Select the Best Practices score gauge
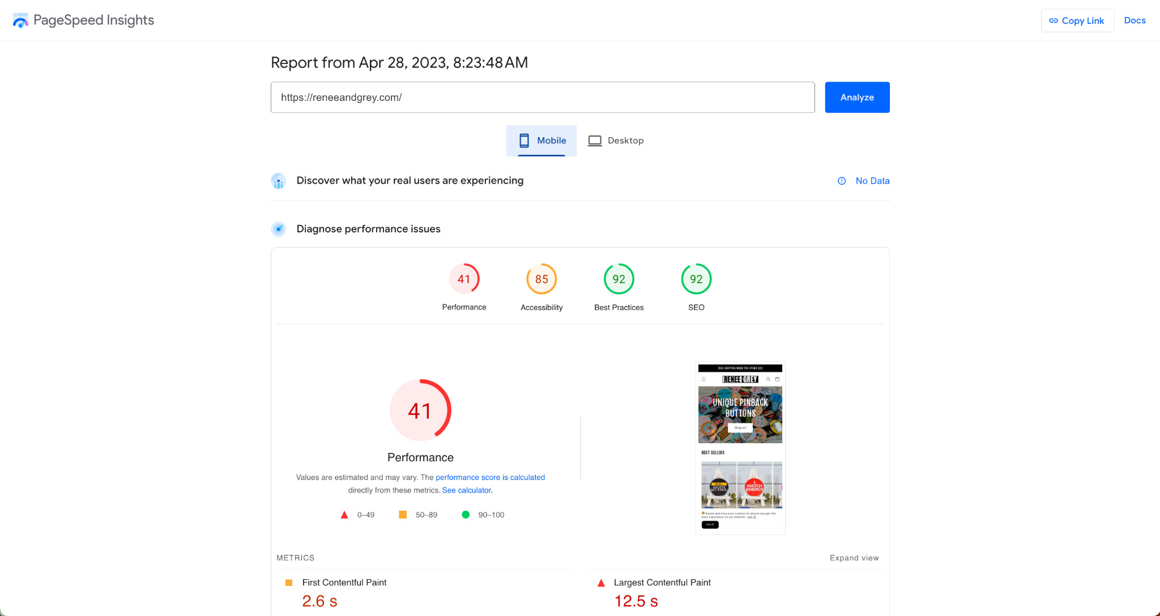Screen dimensions: 1160x616 [619, 279]
